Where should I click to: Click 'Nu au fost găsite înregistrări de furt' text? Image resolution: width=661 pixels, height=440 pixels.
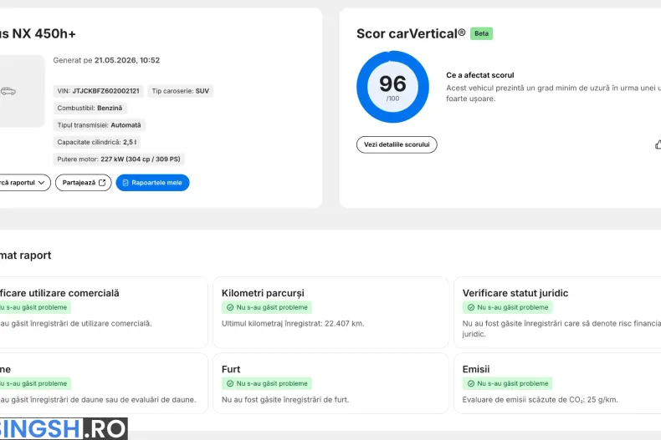285,400
